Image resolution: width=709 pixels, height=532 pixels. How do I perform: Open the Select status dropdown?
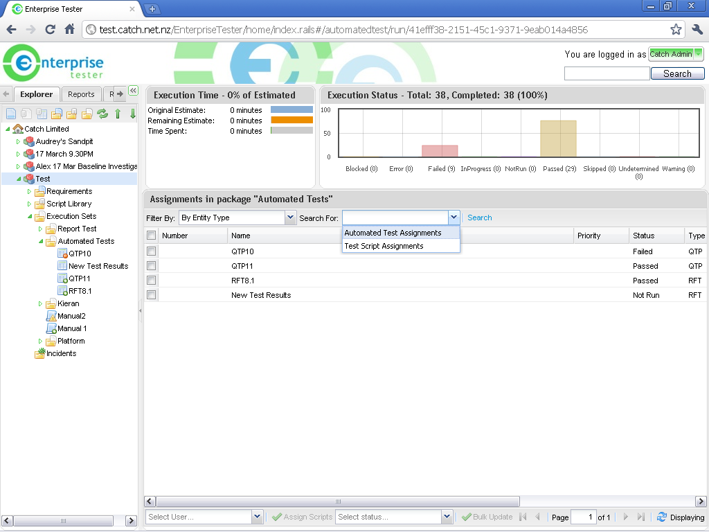point(447,517)
